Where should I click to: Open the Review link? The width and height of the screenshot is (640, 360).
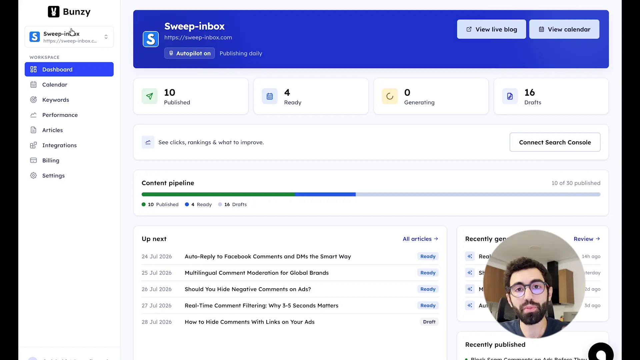587,239
